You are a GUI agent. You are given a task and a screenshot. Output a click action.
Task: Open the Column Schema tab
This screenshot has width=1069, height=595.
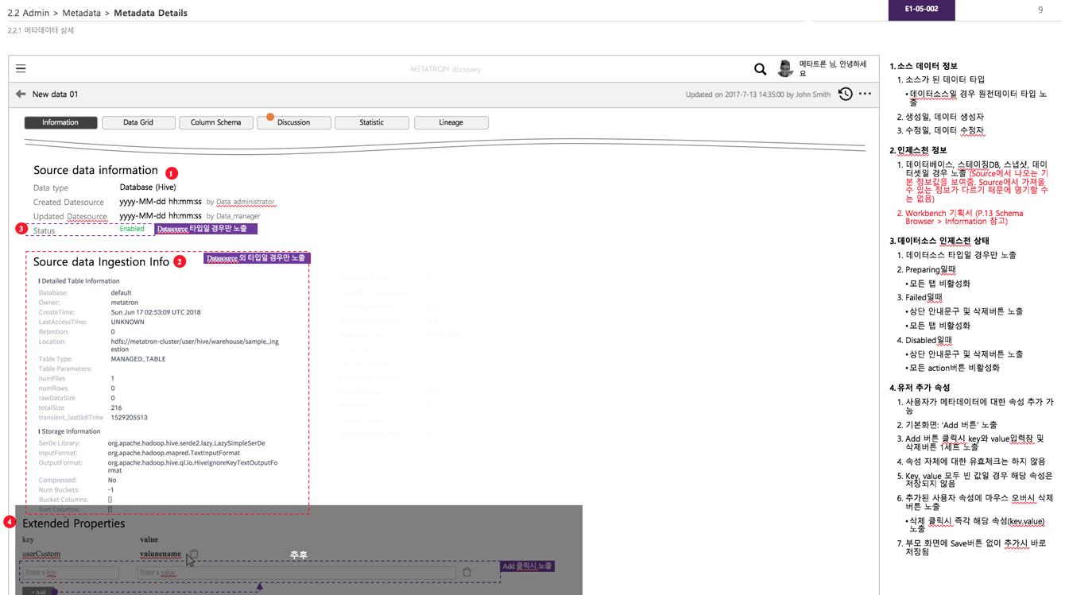pos(215,122)
